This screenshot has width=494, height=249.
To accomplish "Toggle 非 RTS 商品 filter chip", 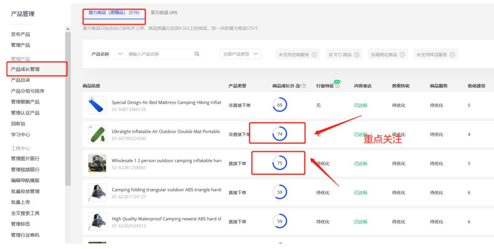I will (x=344, y=54).
